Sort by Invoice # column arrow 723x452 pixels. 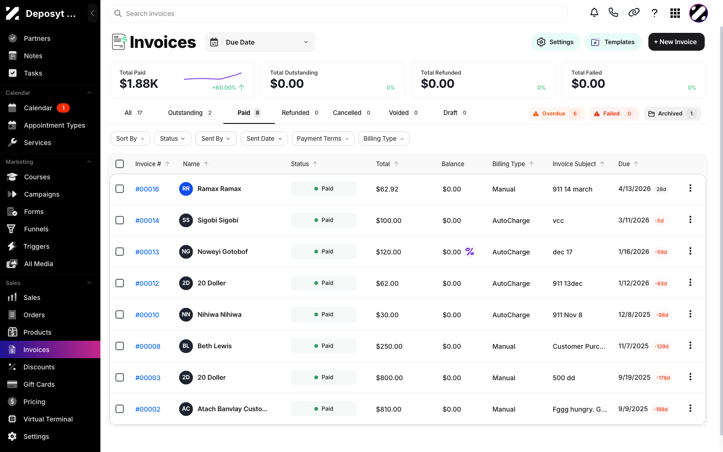coord(167,164)
